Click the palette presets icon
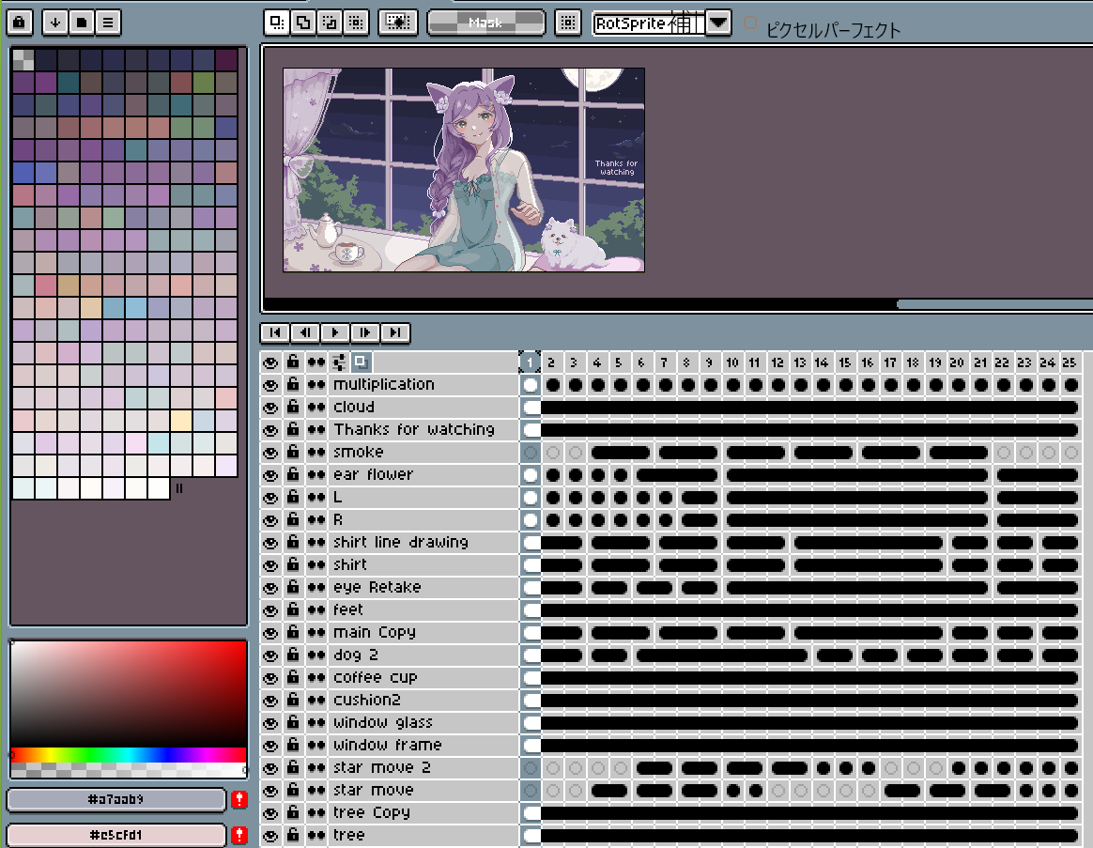This screenshot has width=1093, height=848. (x=82, y=23)
